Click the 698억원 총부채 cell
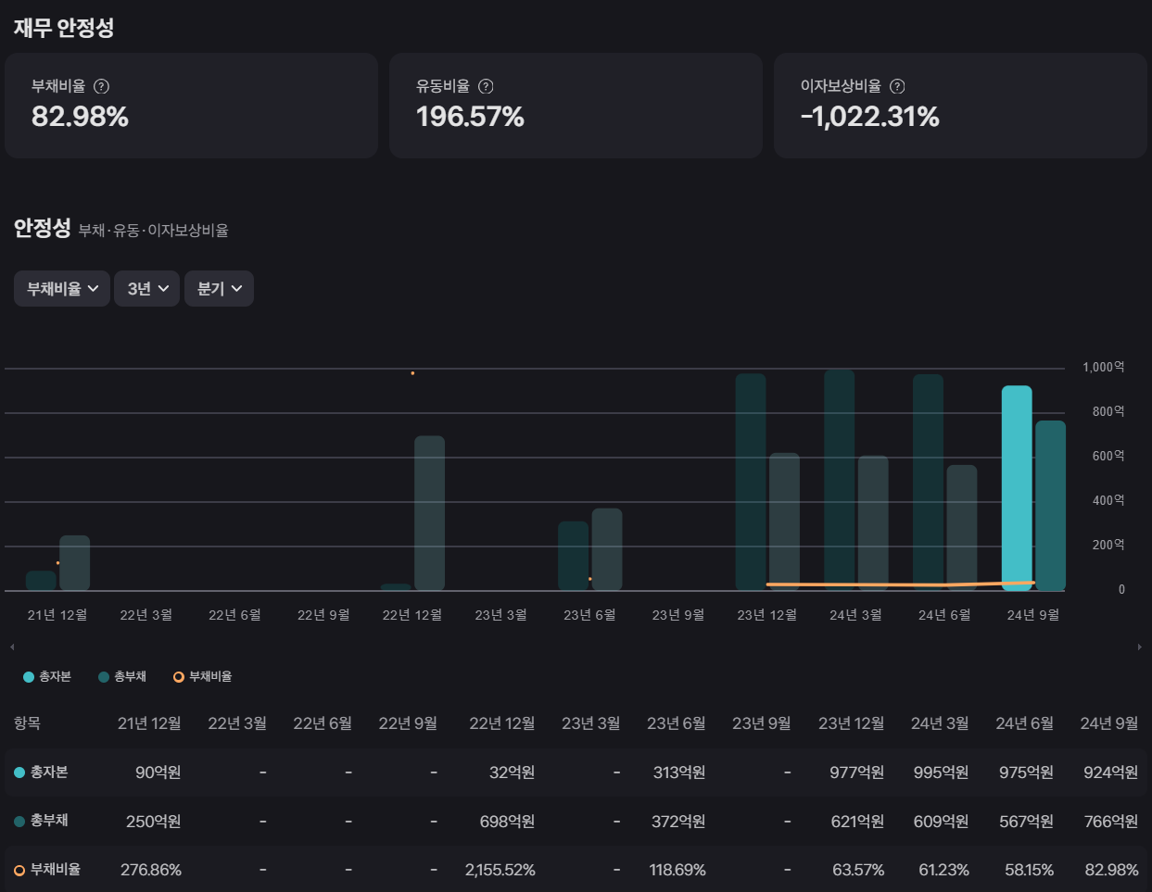 [507, 822]
